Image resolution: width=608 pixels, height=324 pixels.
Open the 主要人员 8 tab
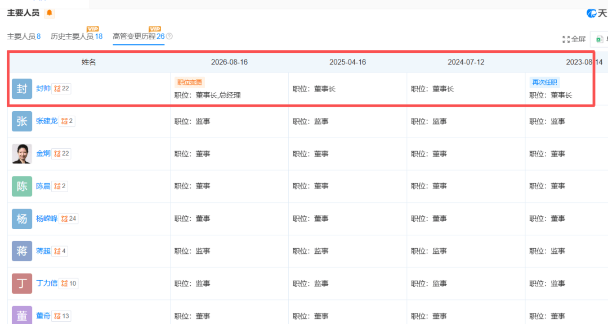point(24,36)
